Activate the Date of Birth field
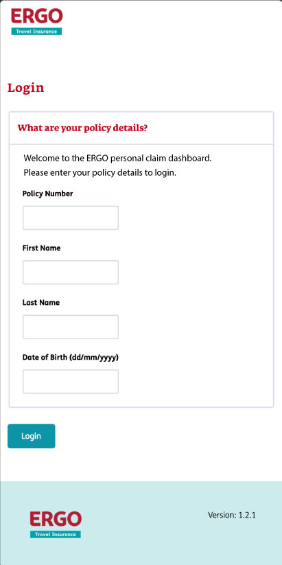The height and width of the screenshot is (565, 282). click(x=71, y=381)
